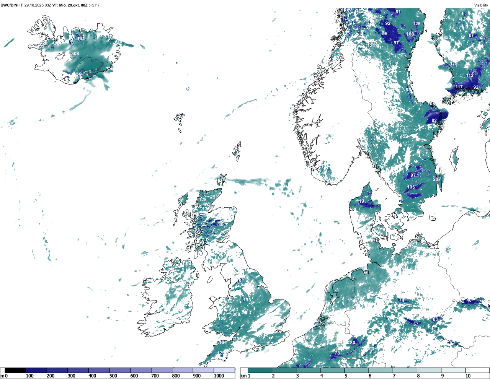Viewport: 490px width, 379px height.
Task: Click the 95 value in northern Sweden
Action: click(x=385, y=34)
